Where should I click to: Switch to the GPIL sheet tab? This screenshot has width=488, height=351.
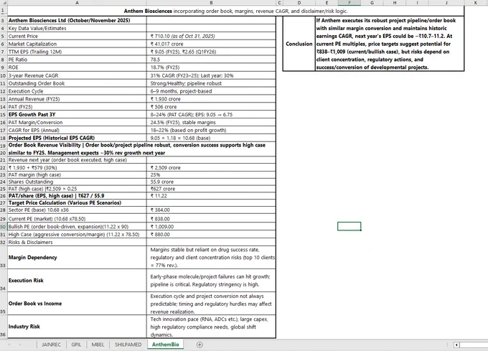(x=76, y=345)
